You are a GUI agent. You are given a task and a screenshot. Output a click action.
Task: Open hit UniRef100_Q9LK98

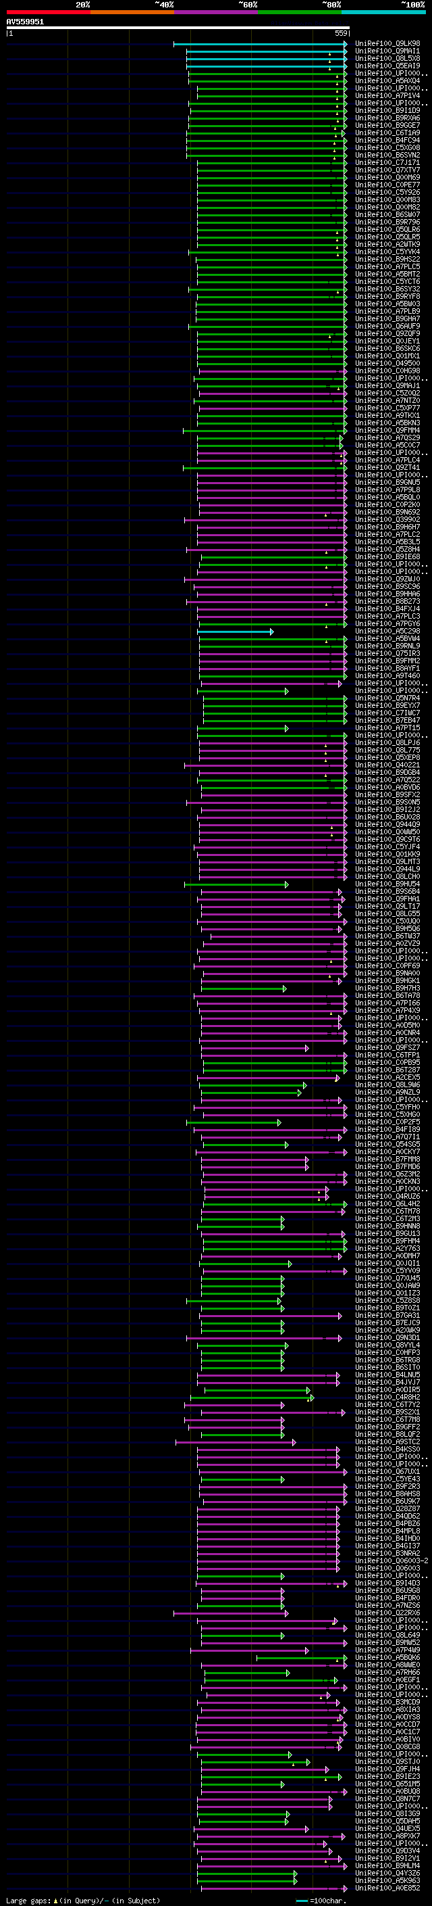tap(387, 44)
